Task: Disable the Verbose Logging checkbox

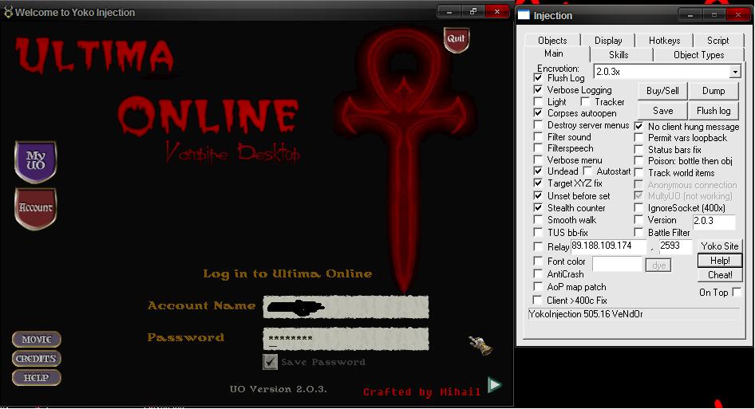Action: click(x=539, y=90)
